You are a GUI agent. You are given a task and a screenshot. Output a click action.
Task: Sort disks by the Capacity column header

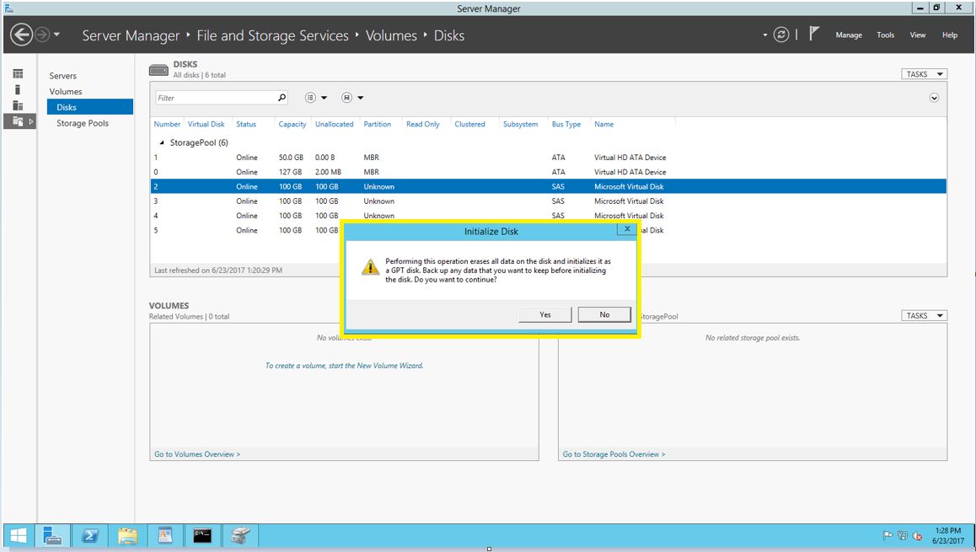click(292, 124)
